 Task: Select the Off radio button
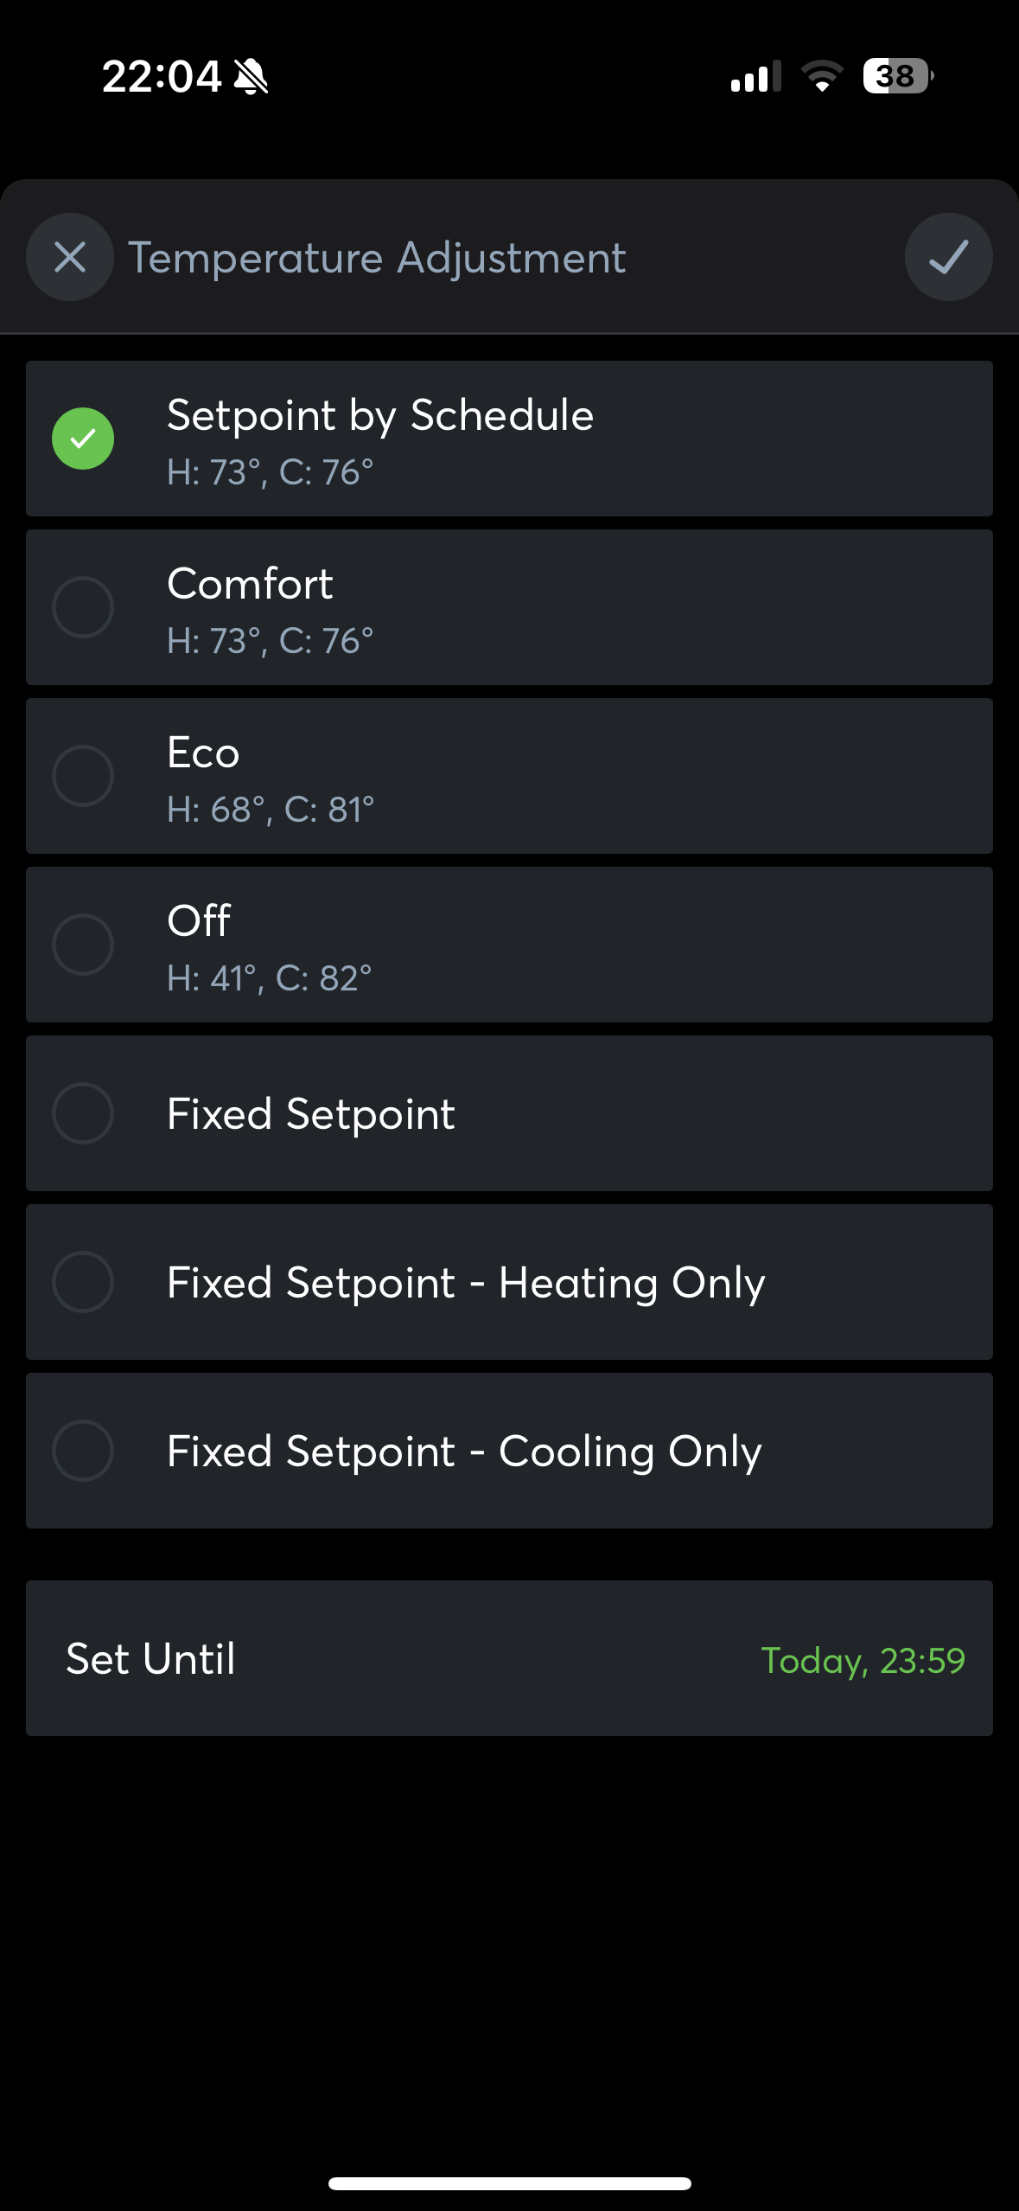tap(83, 945)
